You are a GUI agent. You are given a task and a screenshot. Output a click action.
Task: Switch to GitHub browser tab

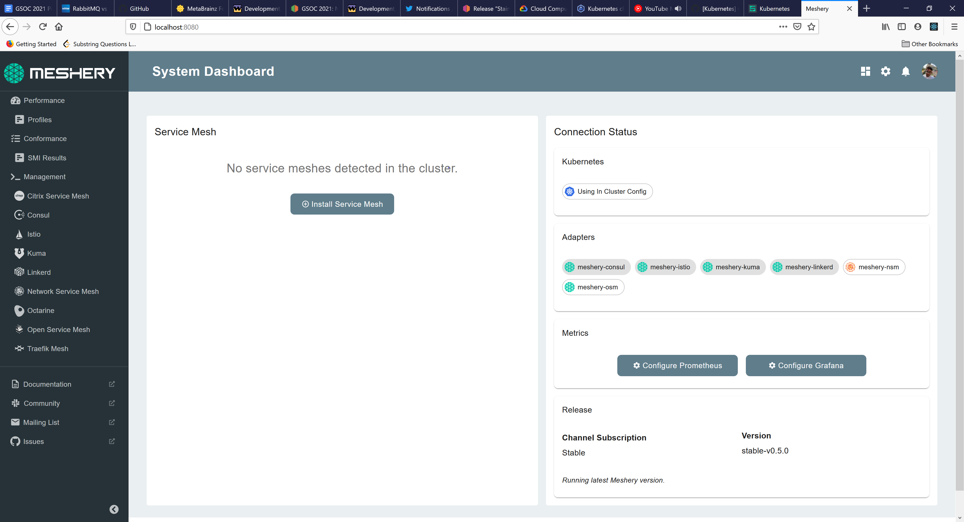pyautogui.click(x=143, y=8)
